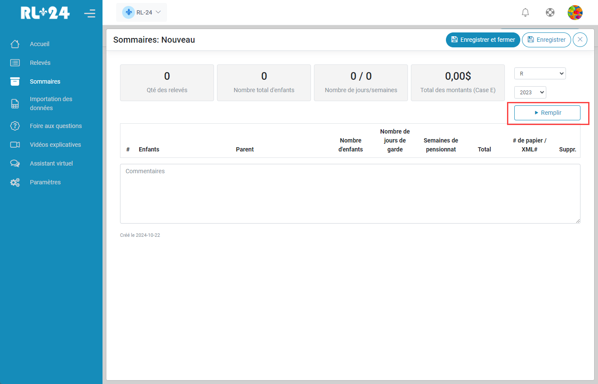The image size is (598, 384).
Task: Click the notification bell icon
Action: click(525, 12)
